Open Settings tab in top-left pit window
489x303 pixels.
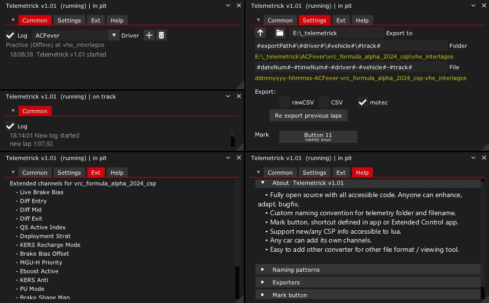coord(69,20)
